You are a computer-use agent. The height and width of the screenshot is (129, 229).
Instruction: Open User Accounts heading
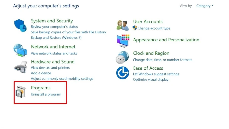[148, 22]
